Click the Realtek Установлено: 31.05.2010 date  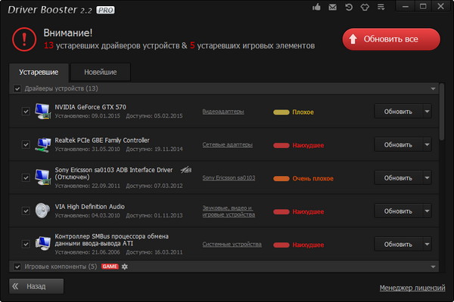click(88, 149)
